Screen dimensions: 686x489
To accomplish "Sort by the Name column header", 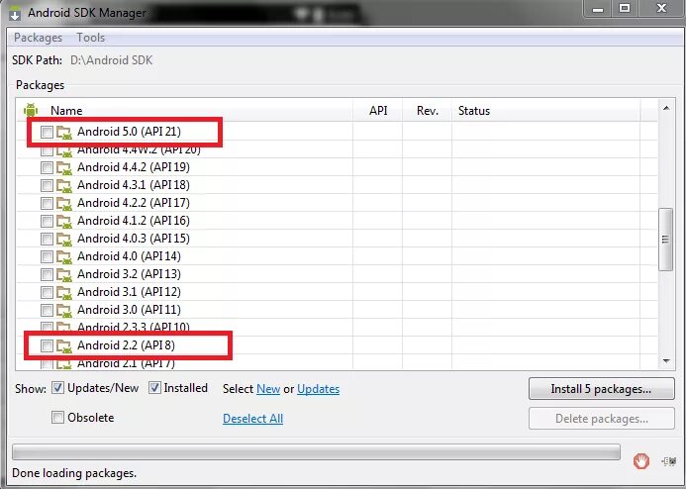I will 66,111.
